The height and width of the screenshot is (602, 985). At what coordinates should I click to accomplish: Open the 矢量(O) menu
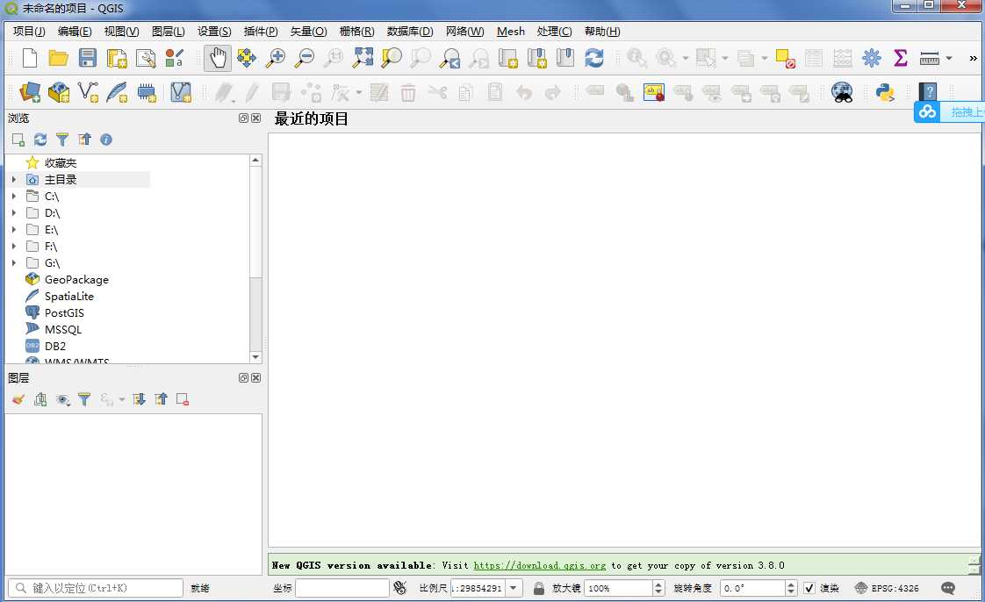tap(308, 32)
